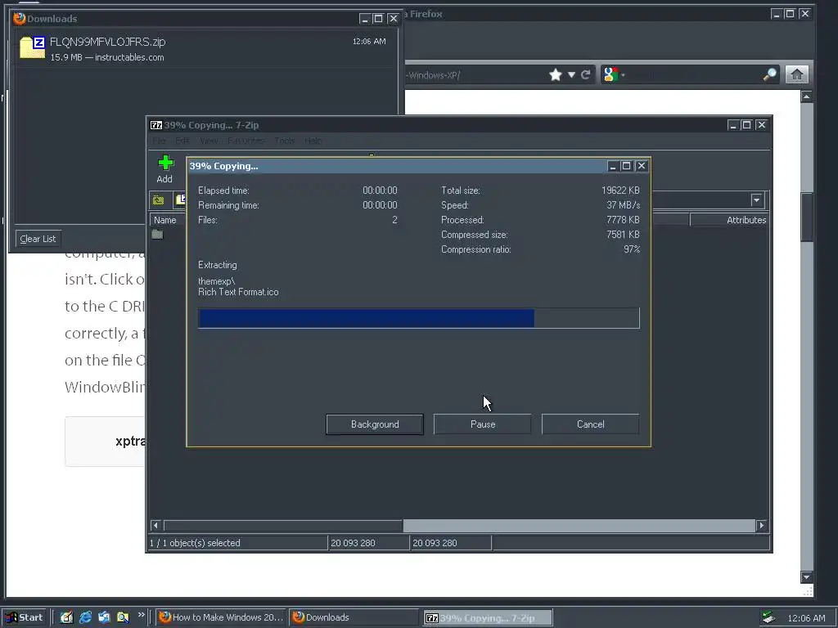The image size is (838, 628).
Task: Go to the Firefox Home button
Action: (796, 74)
